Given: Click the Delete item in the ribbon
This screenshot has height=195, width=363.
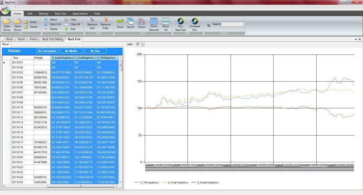Looking at the screenshot, I should (x=51, y=29).
